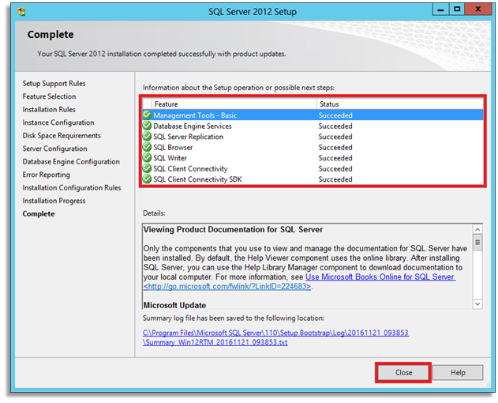Click the green check icon beside Management Tools - Basic
The image size is (498, 403).
[147, 115]
